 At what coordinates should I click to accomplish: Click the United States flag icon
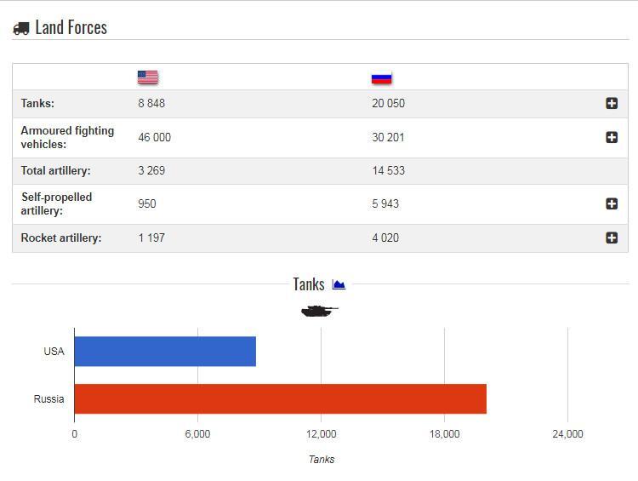click(x=148, y=77)
